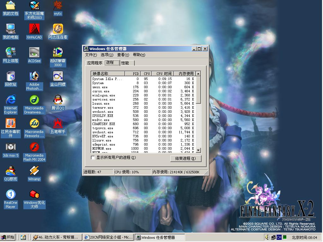Sort processes by the PID column header
This screenshot has width=323, height=242.
133,74
